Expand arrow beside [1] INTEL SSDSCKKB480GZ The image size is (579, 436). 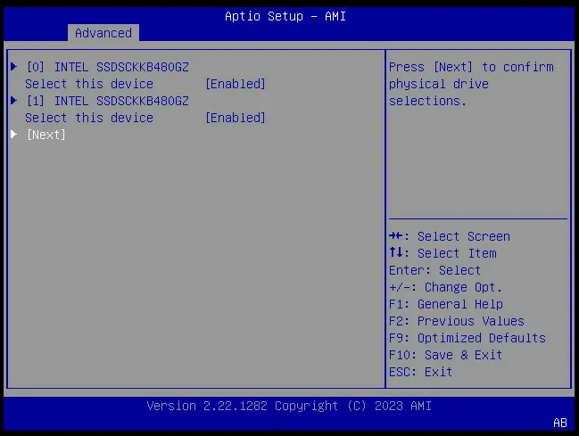14,101
